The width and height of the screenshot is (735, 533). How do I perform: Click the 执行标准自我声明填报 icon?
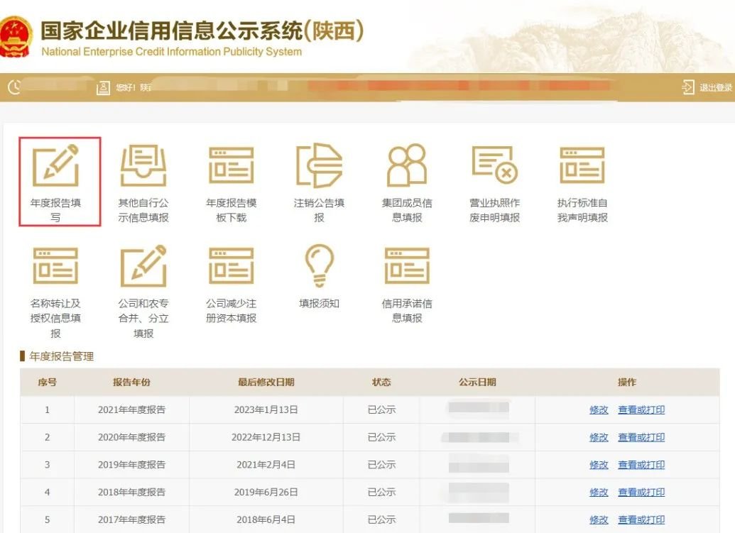tap(582, 165)
